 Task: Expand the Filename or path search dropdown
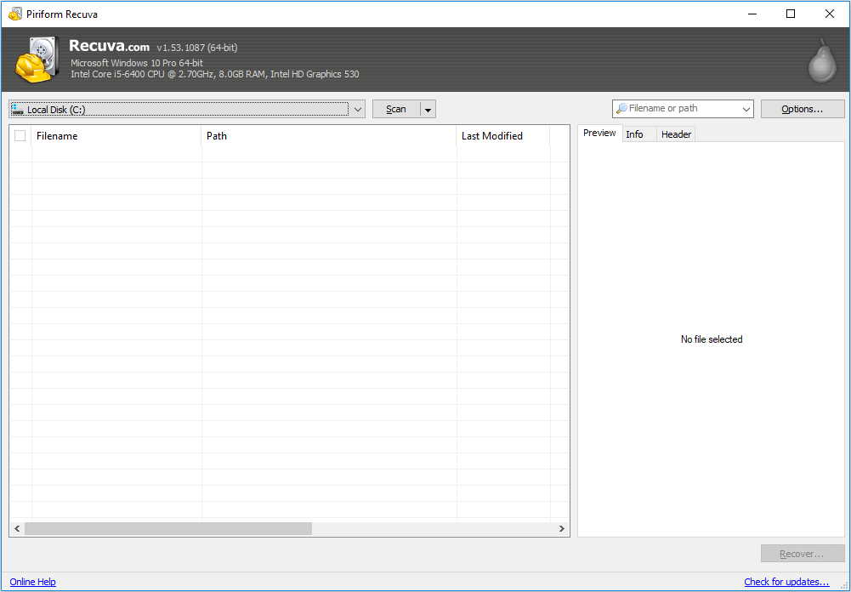745,108
